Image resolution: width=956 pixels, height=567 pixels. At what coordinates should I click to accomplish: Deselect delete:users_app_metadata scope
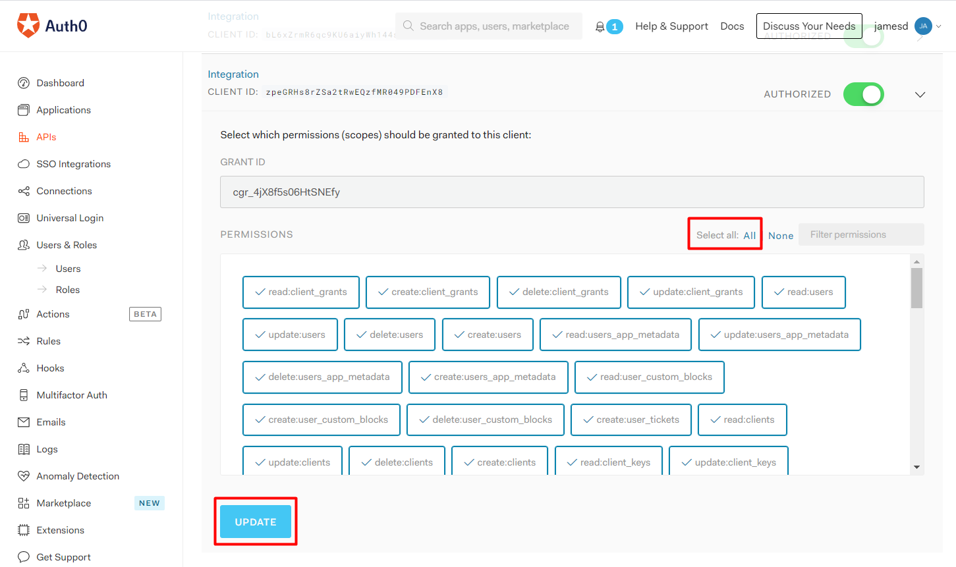322,377
